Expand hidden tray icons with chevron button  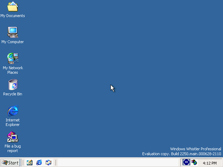pos(186,162)
